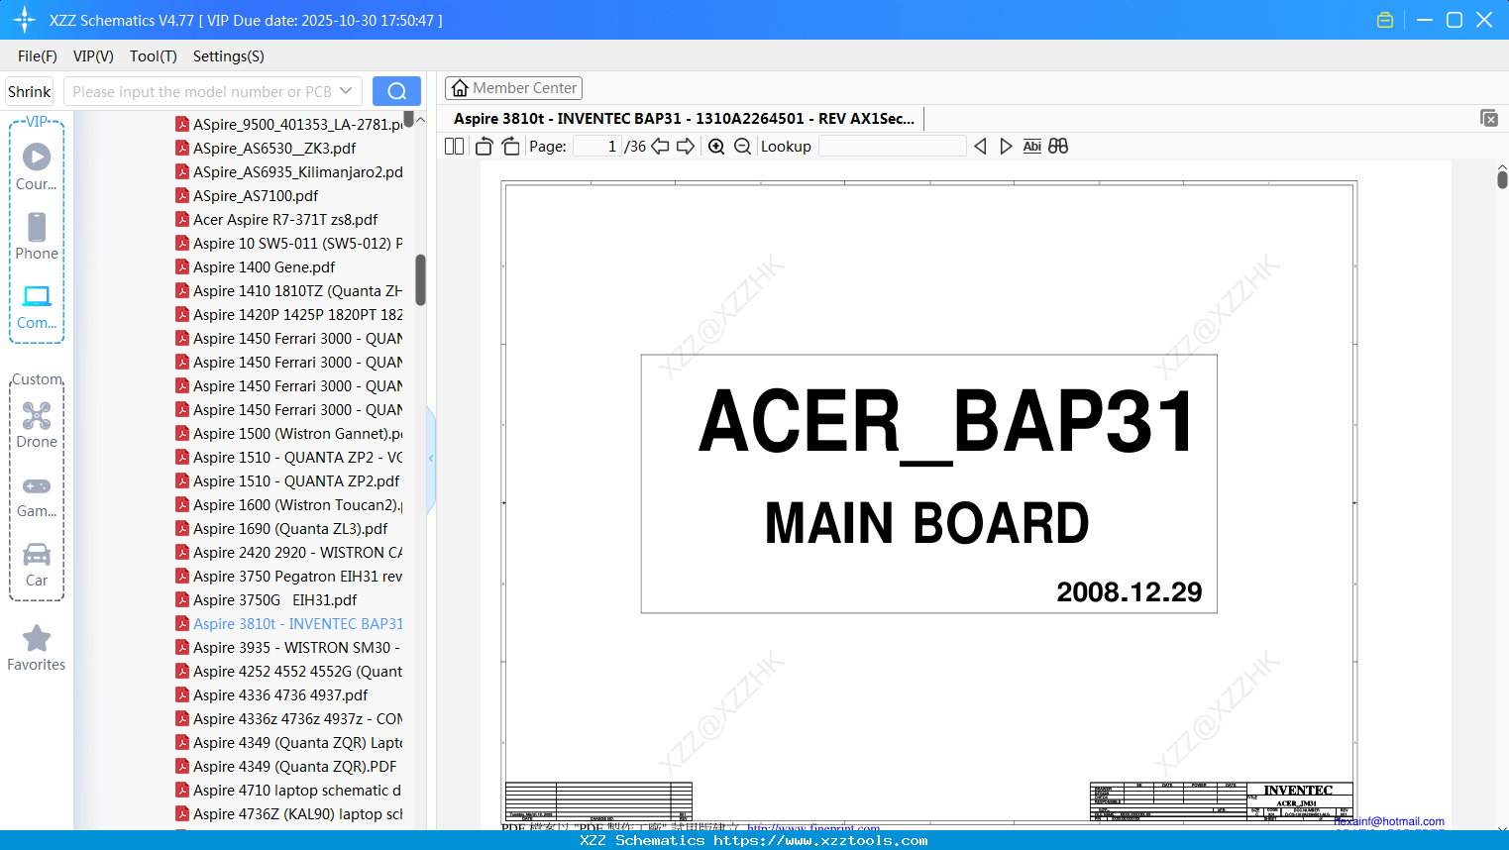Click the hexainf@hotmail.com link
The width and height of the screenshot is (1509, 850).
pyautogui.click(x=1389, y=821)
